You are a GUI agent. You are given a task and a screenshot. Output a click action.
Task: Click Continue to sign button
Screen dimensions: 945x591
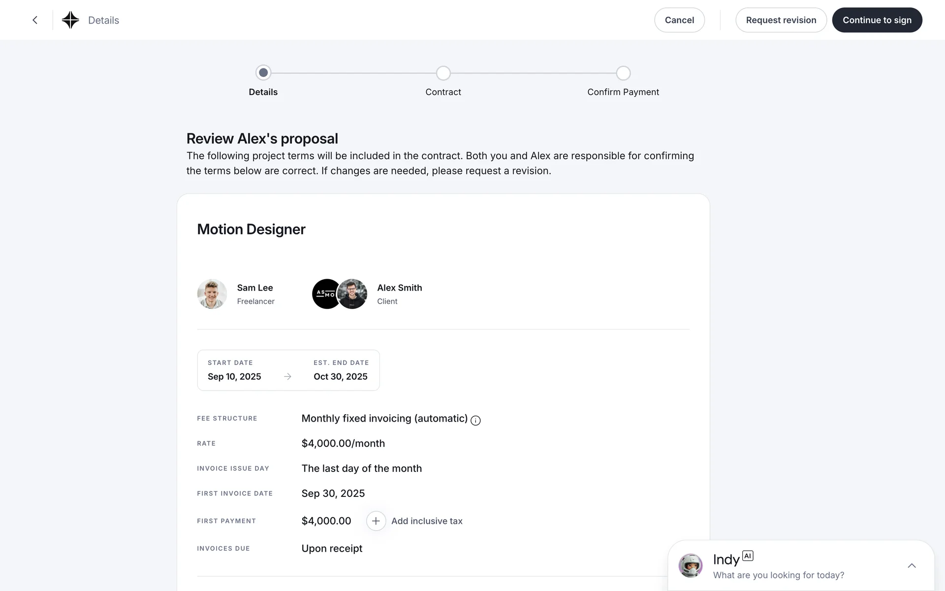click(877, 20)
